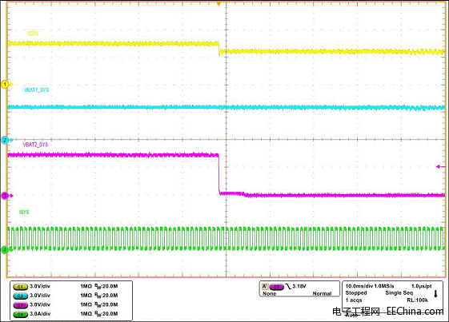Click C4's BW:20.0M bandwidth readout

pos(106,314)
